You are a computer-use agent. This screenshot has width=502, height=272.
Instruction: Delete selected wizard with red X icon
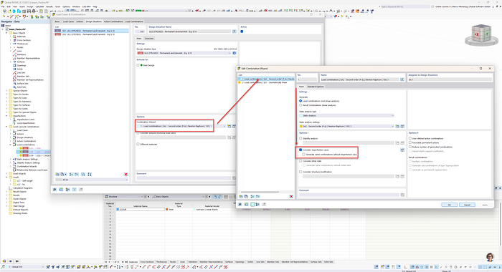[x=291, y=196]
